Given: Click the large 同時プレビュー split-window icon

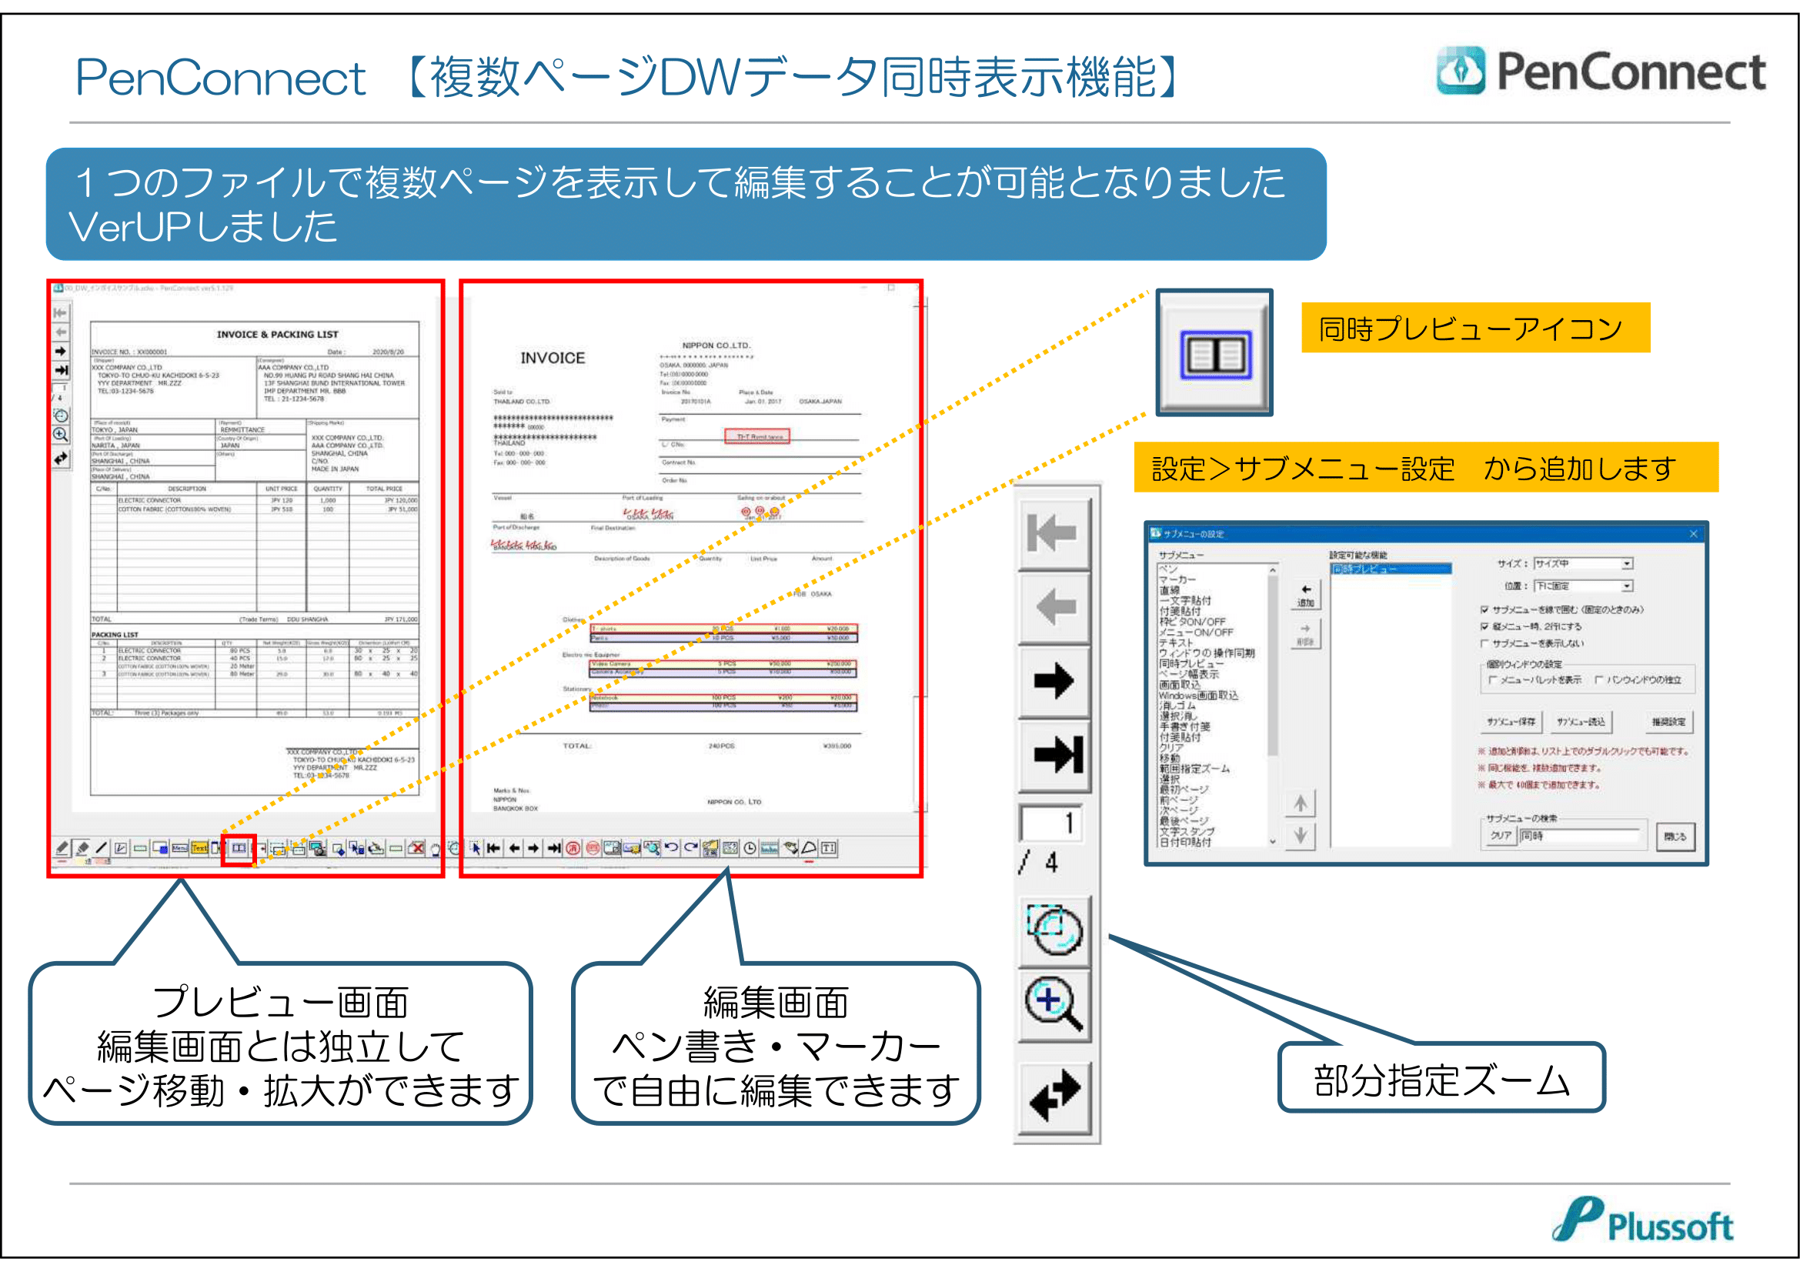Looking at the screenshot, I should tap(1215, 354).
